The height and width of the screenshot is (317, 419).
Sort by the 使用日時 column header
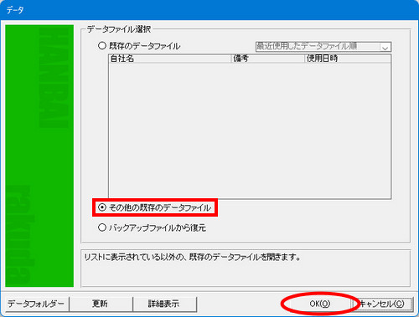tap(348, 59)
